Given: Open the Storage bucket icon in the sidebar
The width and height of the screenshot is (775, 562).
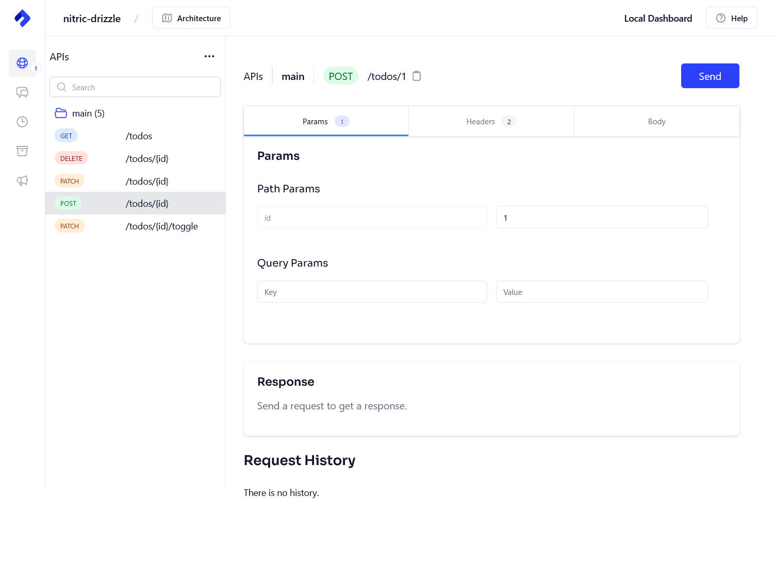Looking at the screenshot, I should click(22, 151).
